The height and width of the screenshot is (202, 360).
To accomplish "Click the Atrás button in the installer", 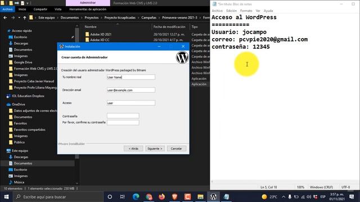I will pyautogui.click(x=133, y=149).
